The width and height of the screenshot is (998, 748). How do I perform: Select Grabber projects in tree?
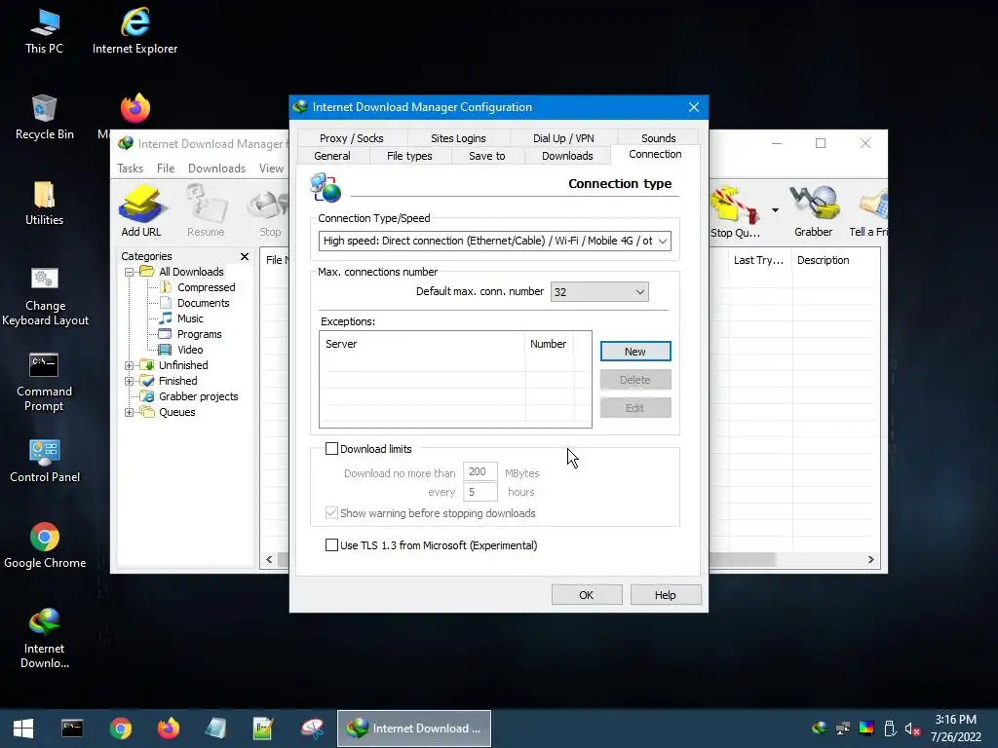(198, 397)
